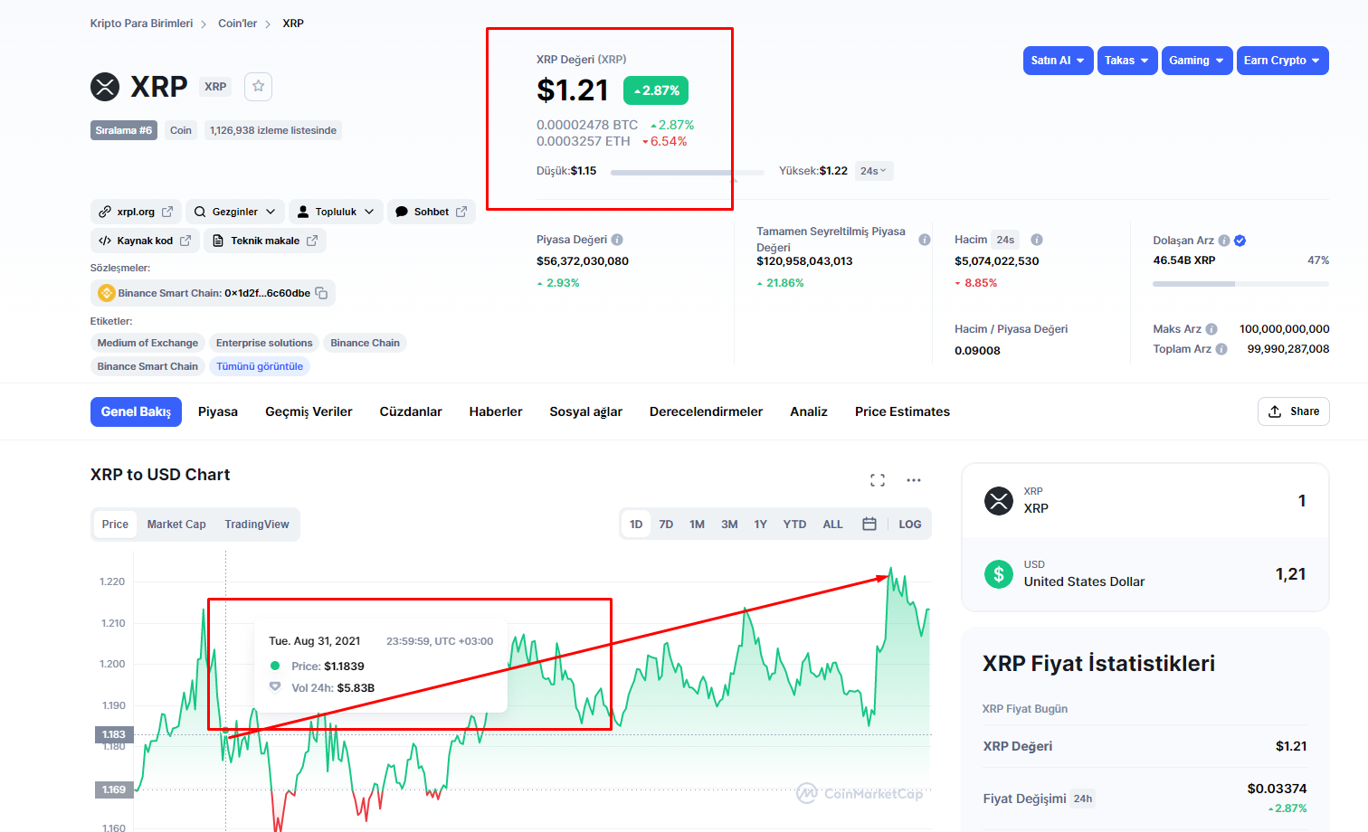The width and height of the screenshot is (1368, 832).
Task: Edit the XRP amount in the converter
Action: coord(1301,501)
